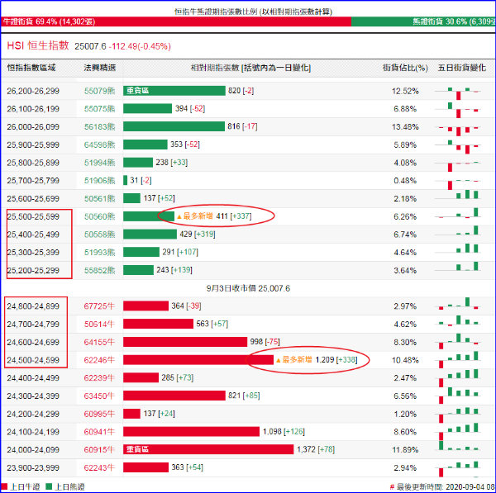Click the red 牛證街貨 69.4% bar
The width and height of the screenshot is (496, 493).
(x=176, y=21)
